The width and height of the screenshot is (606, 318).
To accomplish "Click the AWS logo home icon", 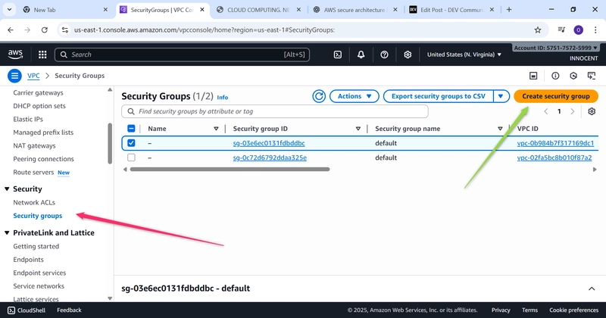I will pyautogui.click(x=15, y=55).
